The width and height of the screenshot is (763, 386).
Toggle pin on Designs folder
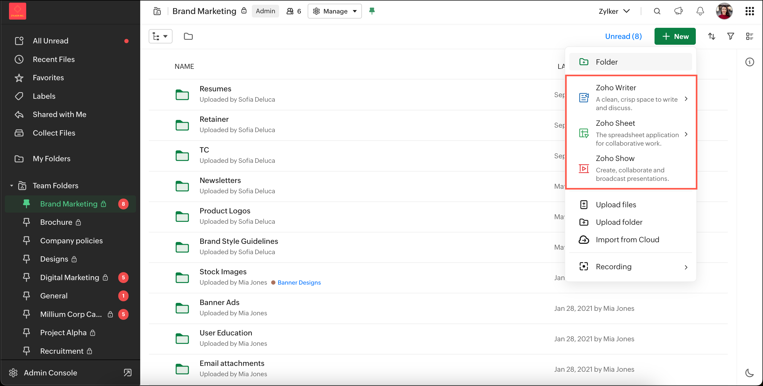pos(26,259)
